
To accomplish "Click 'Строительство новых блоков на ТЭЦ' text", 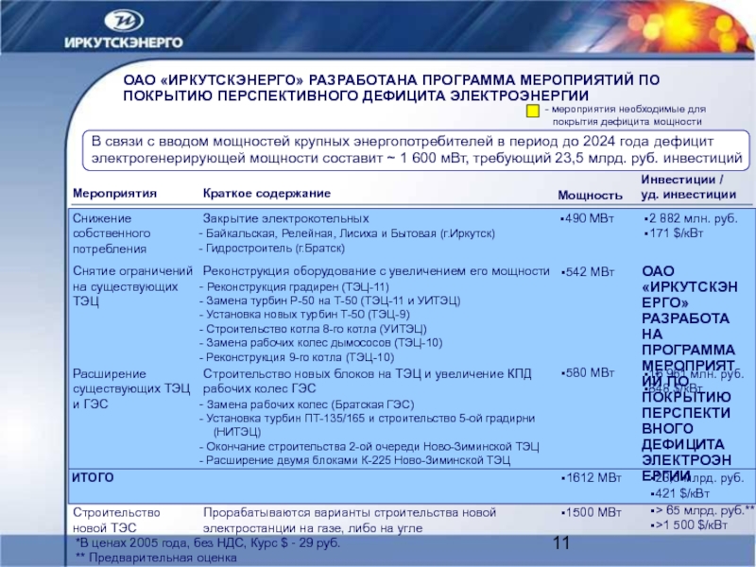I will (367, 381).
